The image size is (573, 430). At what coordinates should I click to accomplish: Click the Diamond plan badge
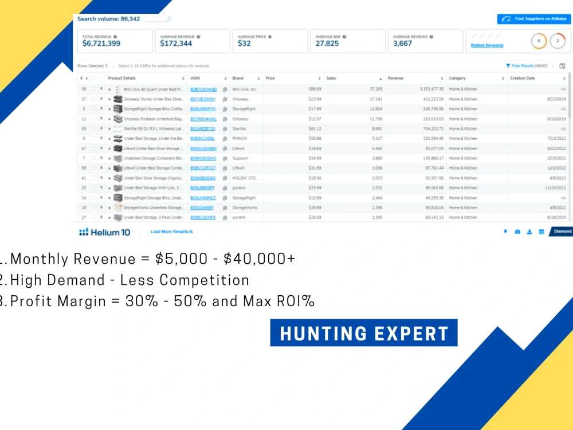click(x=562, y=232)
